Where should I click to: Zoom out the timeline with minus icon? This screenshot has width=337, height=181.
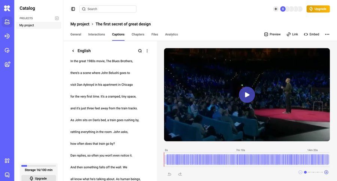(x=300, y=172)
